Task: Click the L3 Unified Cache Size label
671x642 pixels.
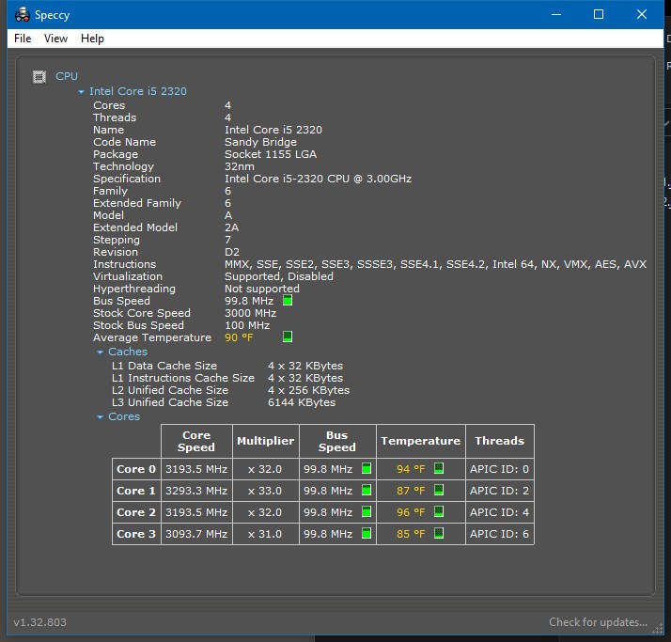Action: coord(170,402)
